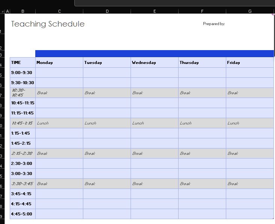
Task: Click the Select All corner triangle
Action: [x=3, y=11]
